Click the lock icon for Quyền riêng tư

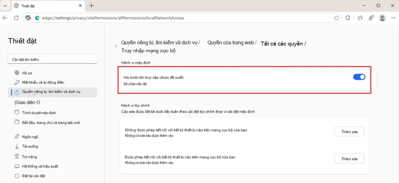[x=17, y=92]
